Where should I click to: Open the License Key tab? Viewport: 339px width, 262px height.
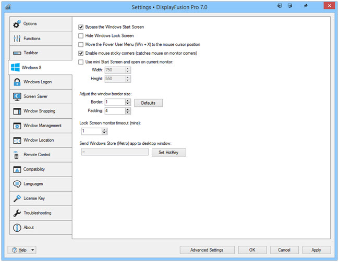coord(41,198)
